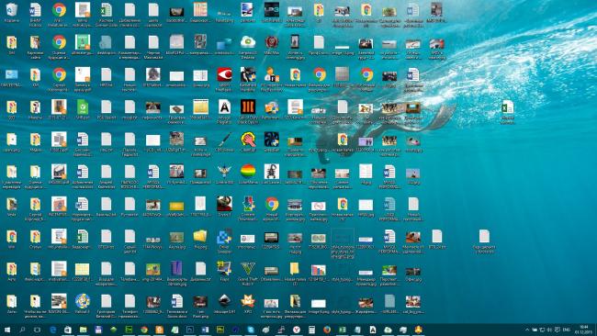This screenshot has width=597, height=336.
Task: Expand hidden system tray icons chevron
Action: click(x=527, y=330)
